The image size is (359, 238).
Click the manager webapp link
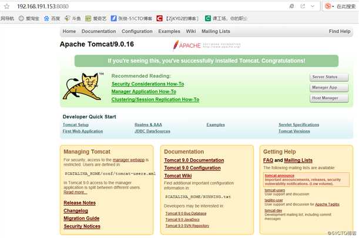(129, 160)
